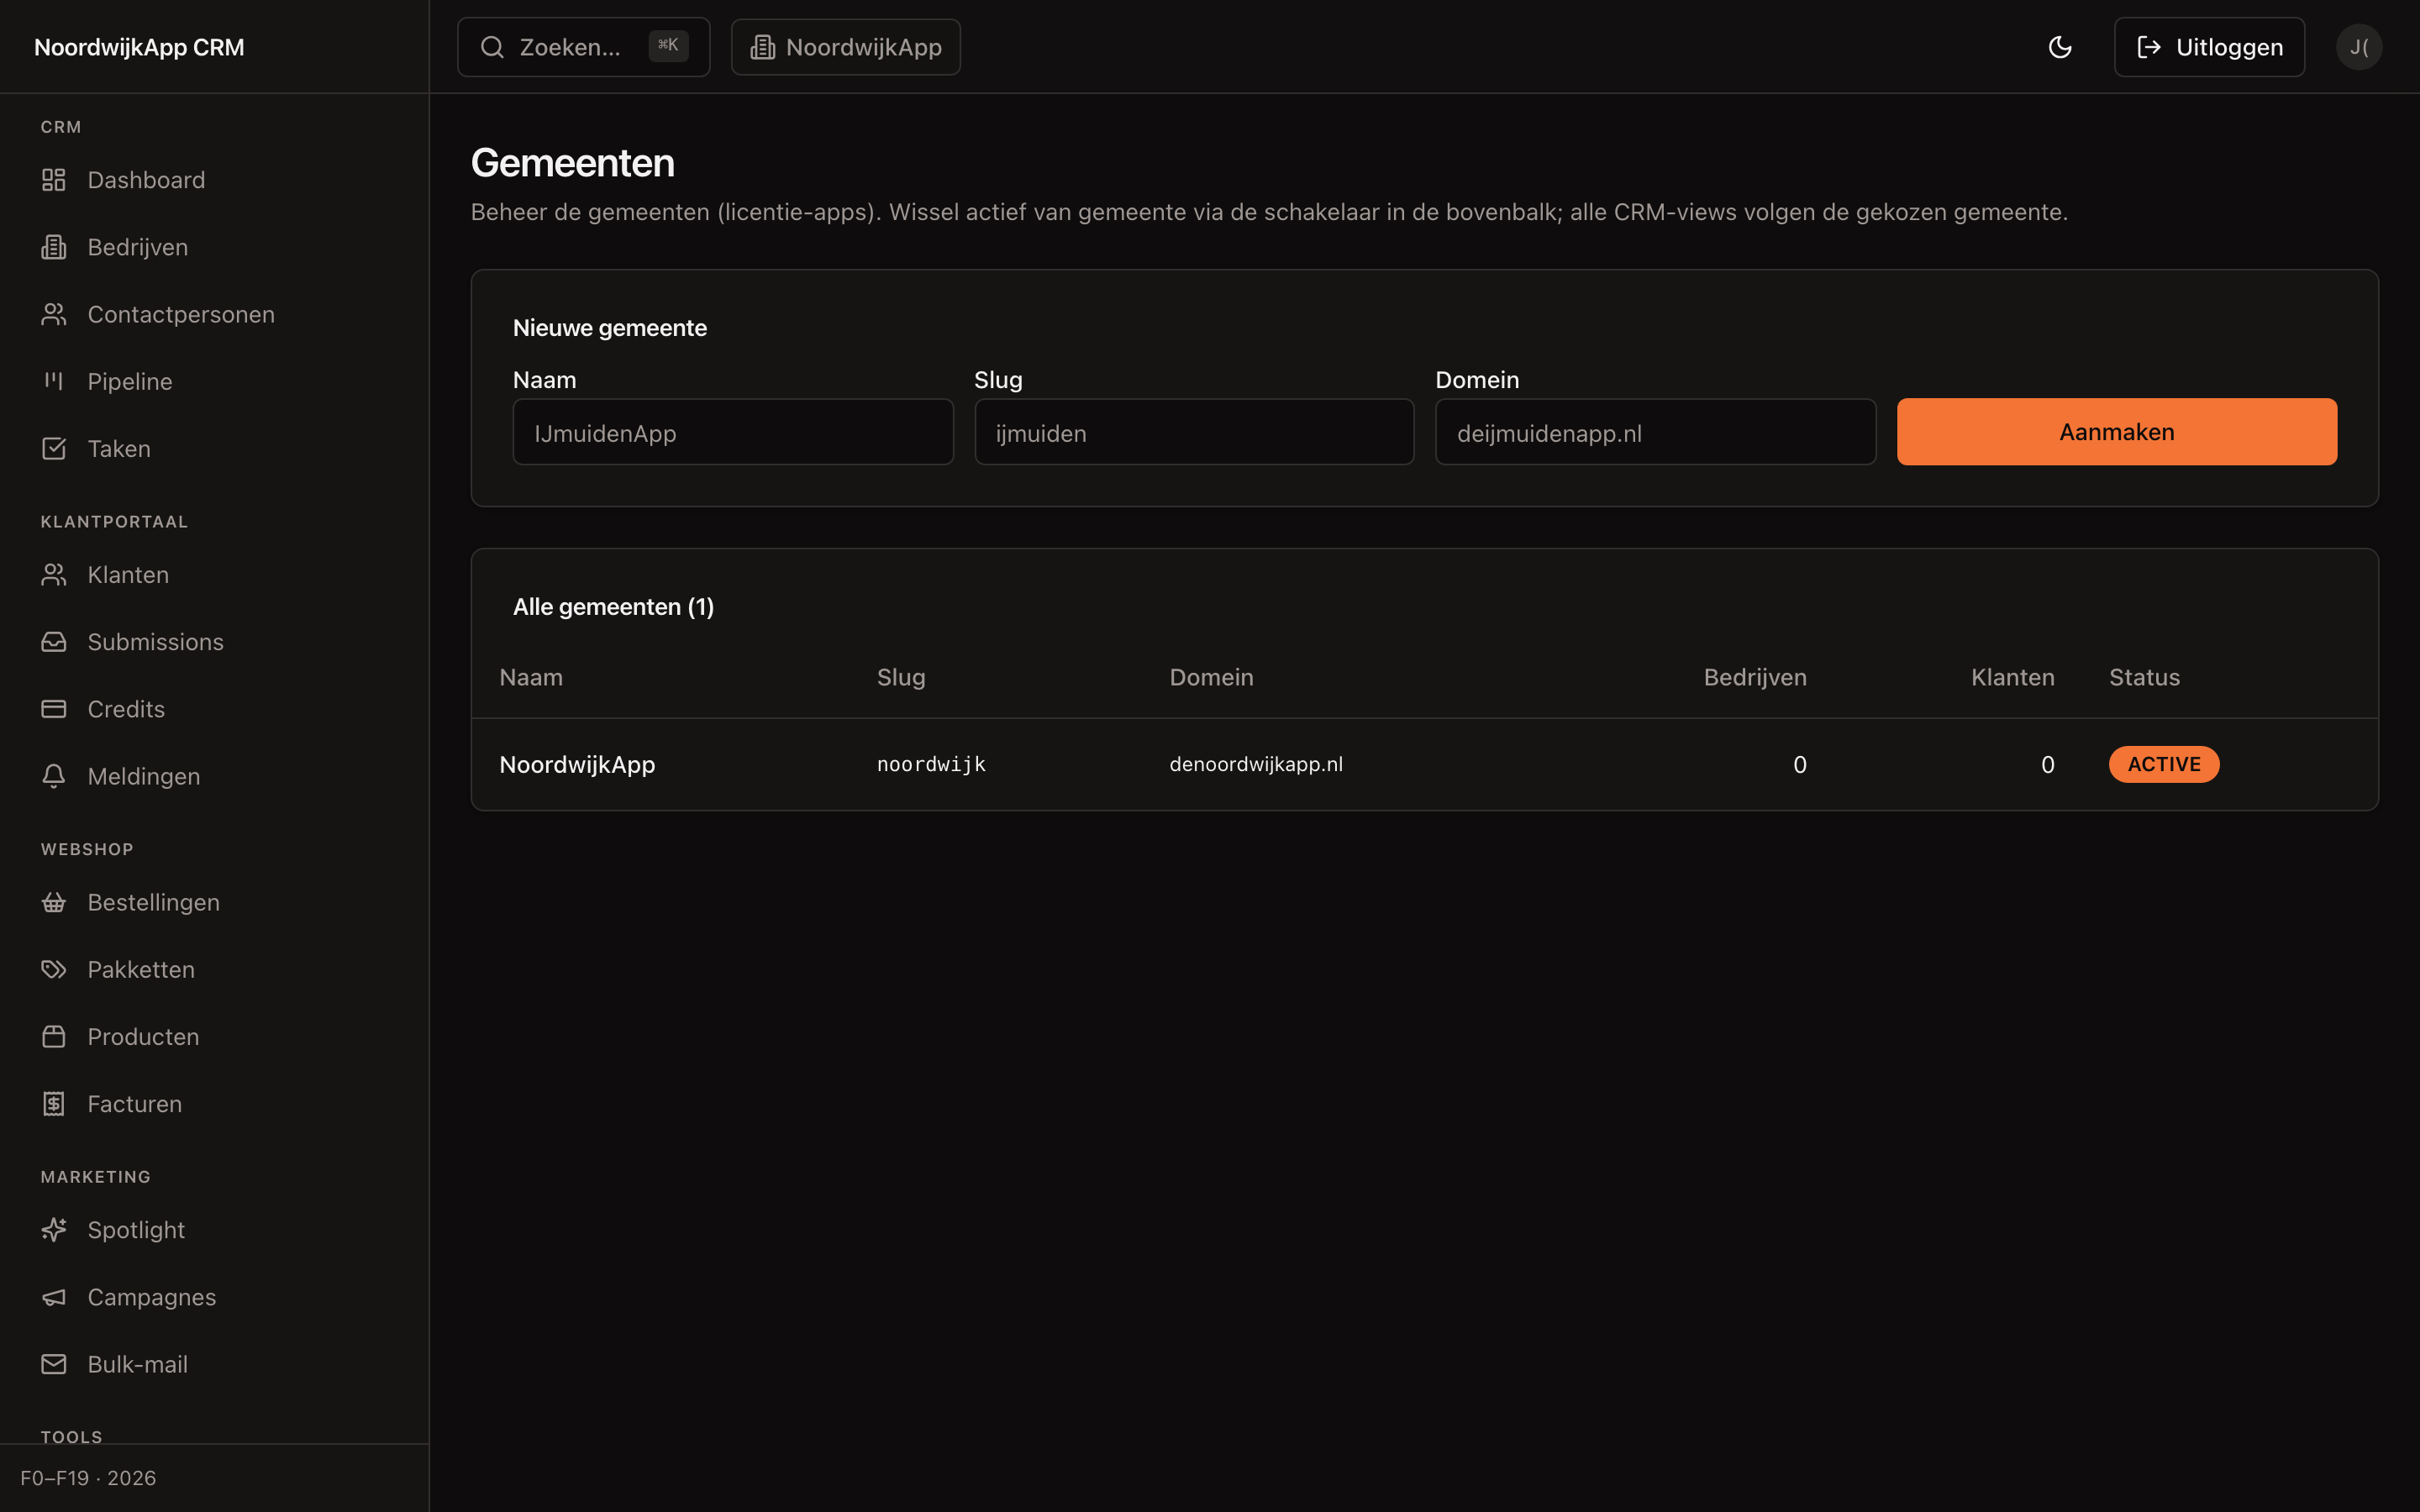Open the NoordwijkApp gemeente switcher
2420x1512 pixels.
(846, 47)
